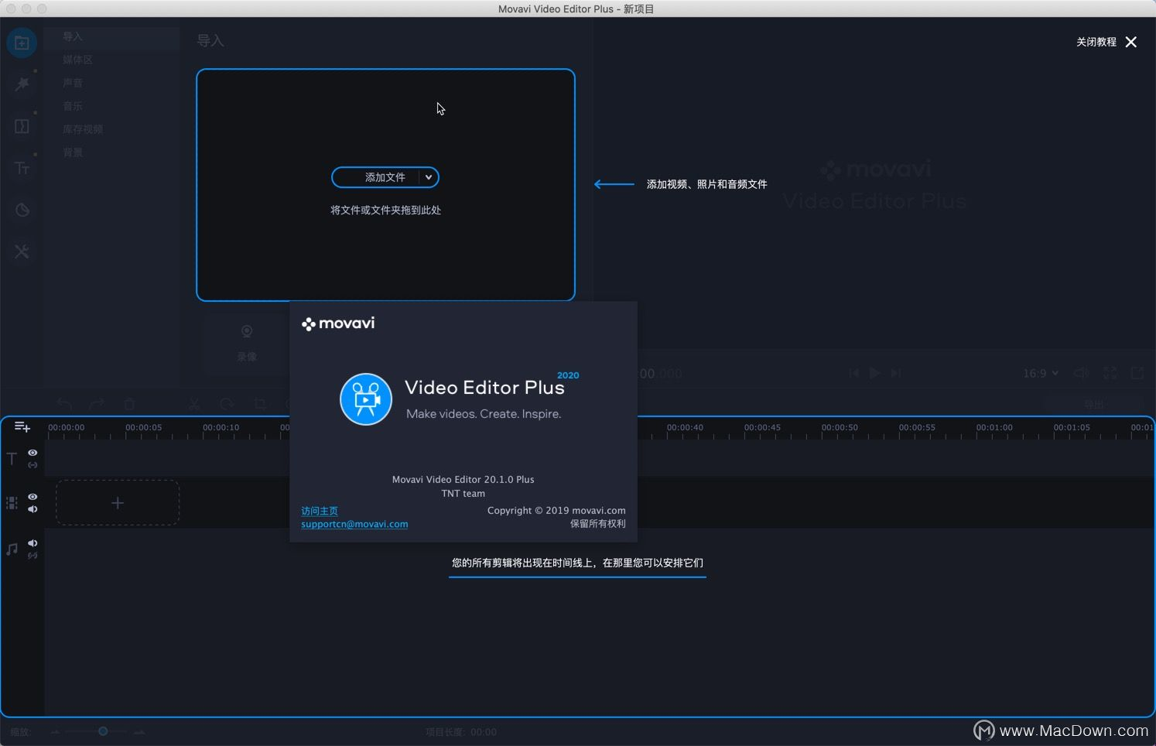Toggle the title track link icon
Viewport: 1156px width, 746px height.
32,465
